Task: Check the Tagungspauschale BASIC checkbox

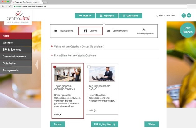Action: [89, 67]
